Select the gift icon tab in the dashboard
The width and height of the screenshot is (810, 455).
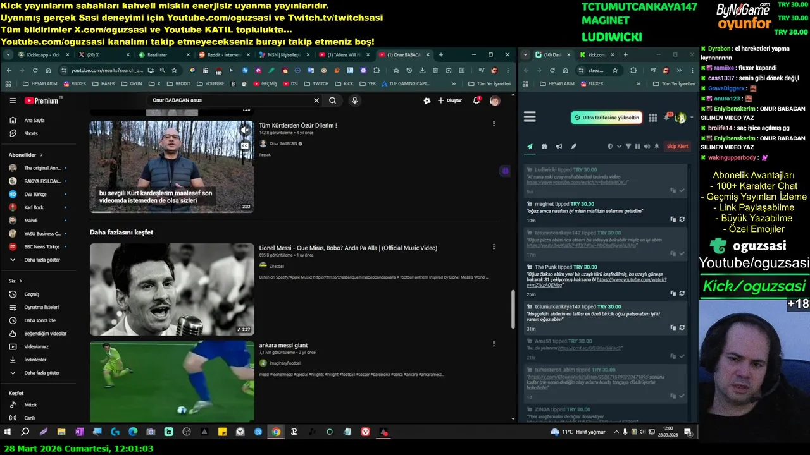pyautogui.click(x=544, y=147)
